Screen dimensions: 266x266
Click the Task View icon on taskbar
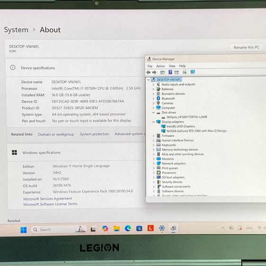(x=93, y=230)
